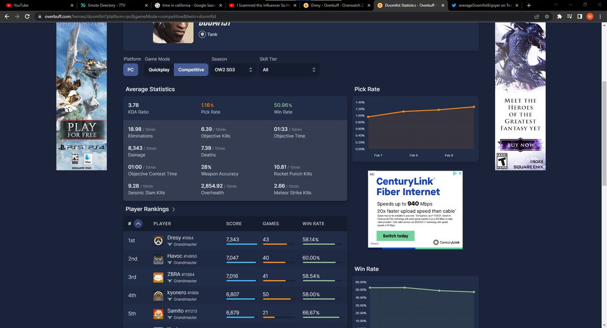The width and height of the screenshot is (607, 328).
Task: Close the YouTube tab
Action: click(72, 5)
